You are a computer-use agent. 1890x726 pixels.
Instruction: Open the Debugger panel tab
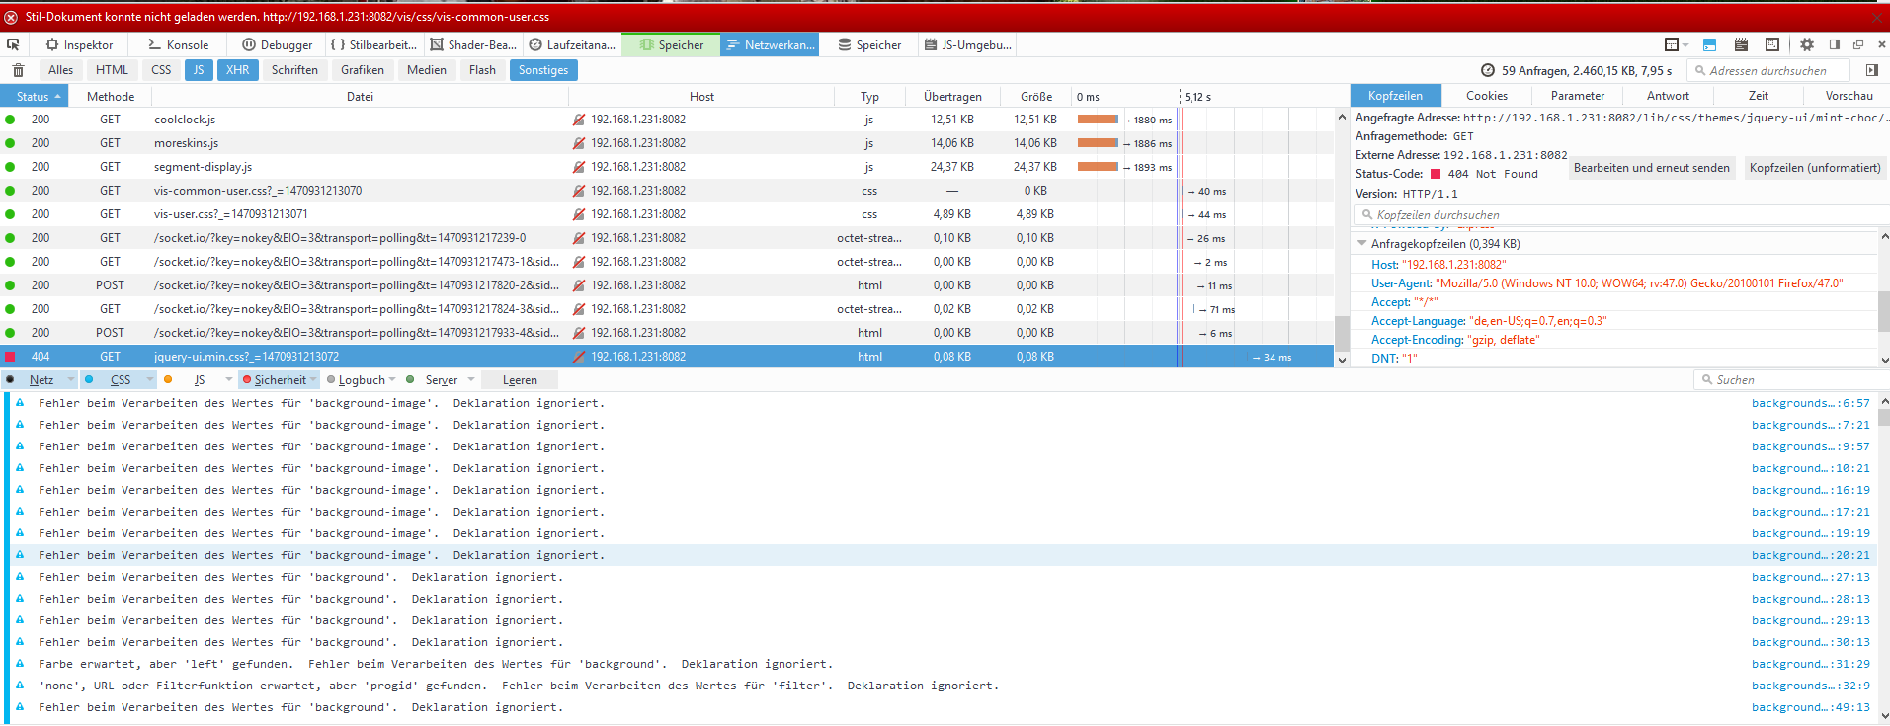277,44
